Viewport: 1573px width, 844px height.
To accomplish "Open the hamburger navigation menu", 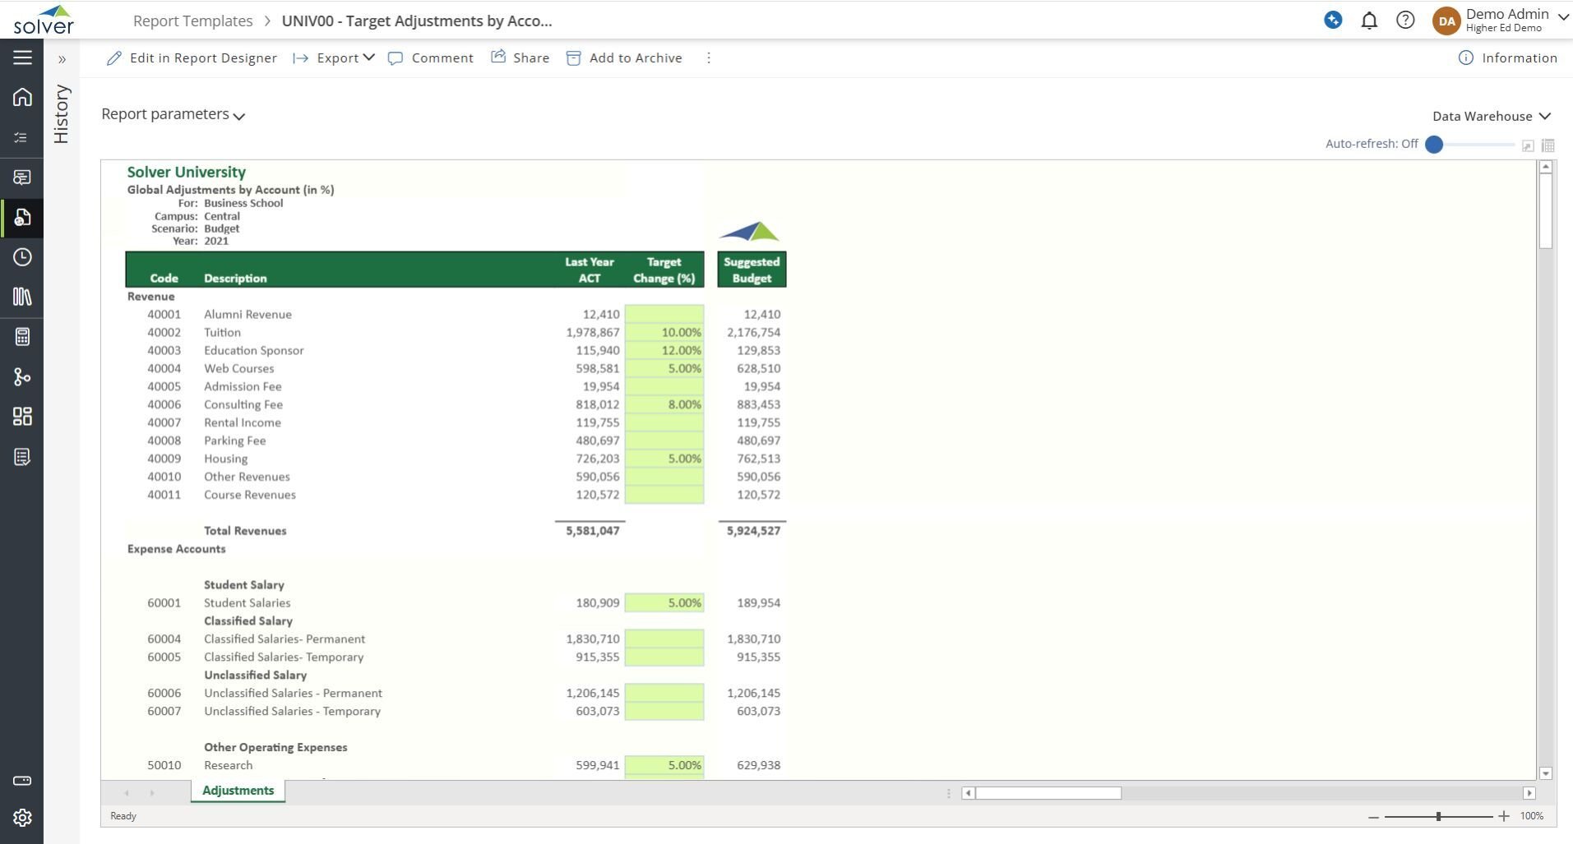I will (22, 58).
